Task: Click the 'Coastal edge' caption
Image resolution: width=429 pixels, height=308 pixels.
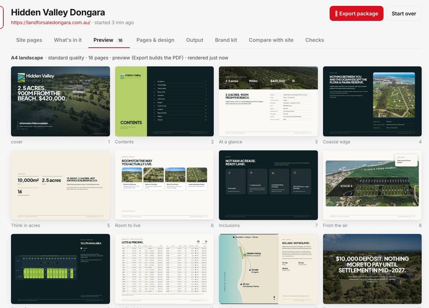Action: tap(337, 142)
